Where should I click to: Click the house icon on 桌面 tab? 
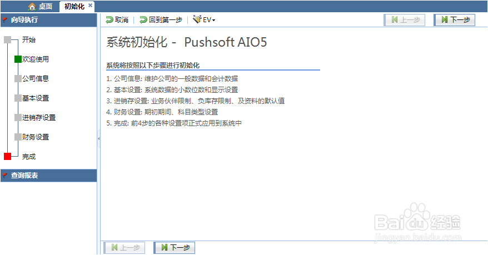[x=32, y=7]
